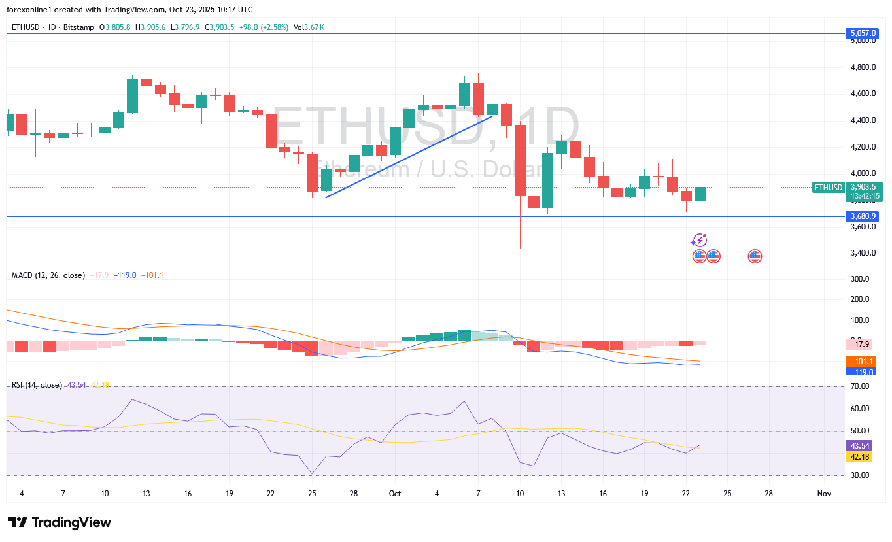The image size is (892, 542).
Task: Click the 3,680.9 support price label
Action: 862,216
